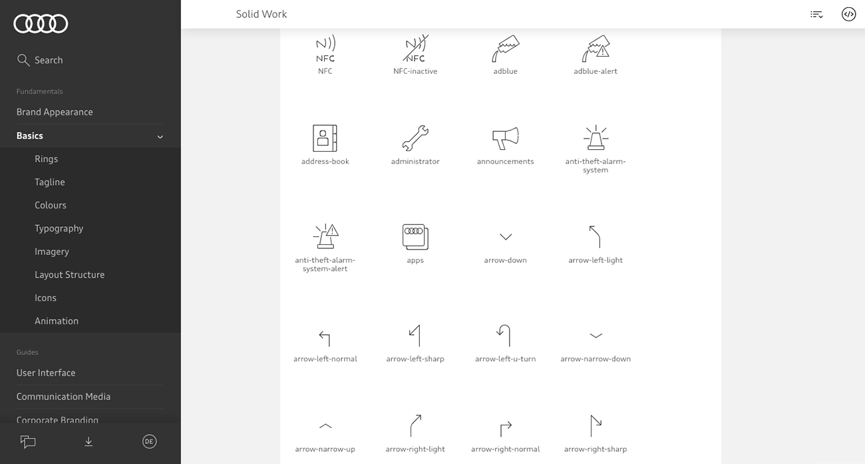Select the arrow-left-sharp icon
Image resolution: width=865 pixels, height=464 pixels.
415,336
